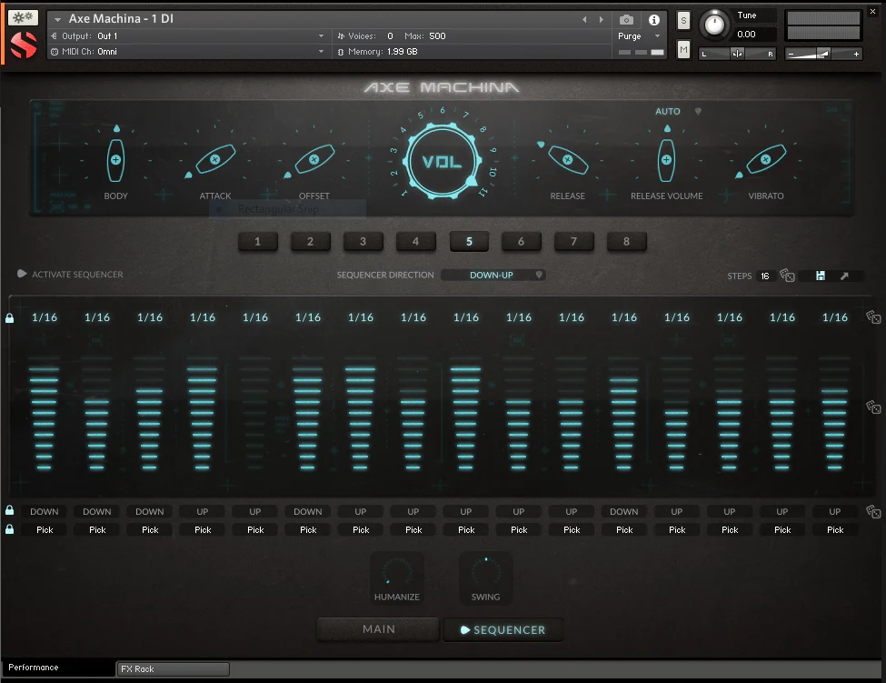
Task: Click the camera snapshot icon
Action: click(x=626, y=20)
